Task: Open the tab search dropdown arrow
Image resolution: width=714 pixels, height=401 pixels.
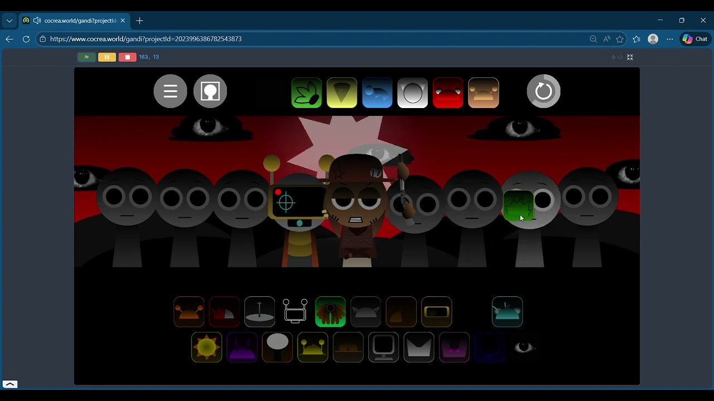Action: [9, 21]
